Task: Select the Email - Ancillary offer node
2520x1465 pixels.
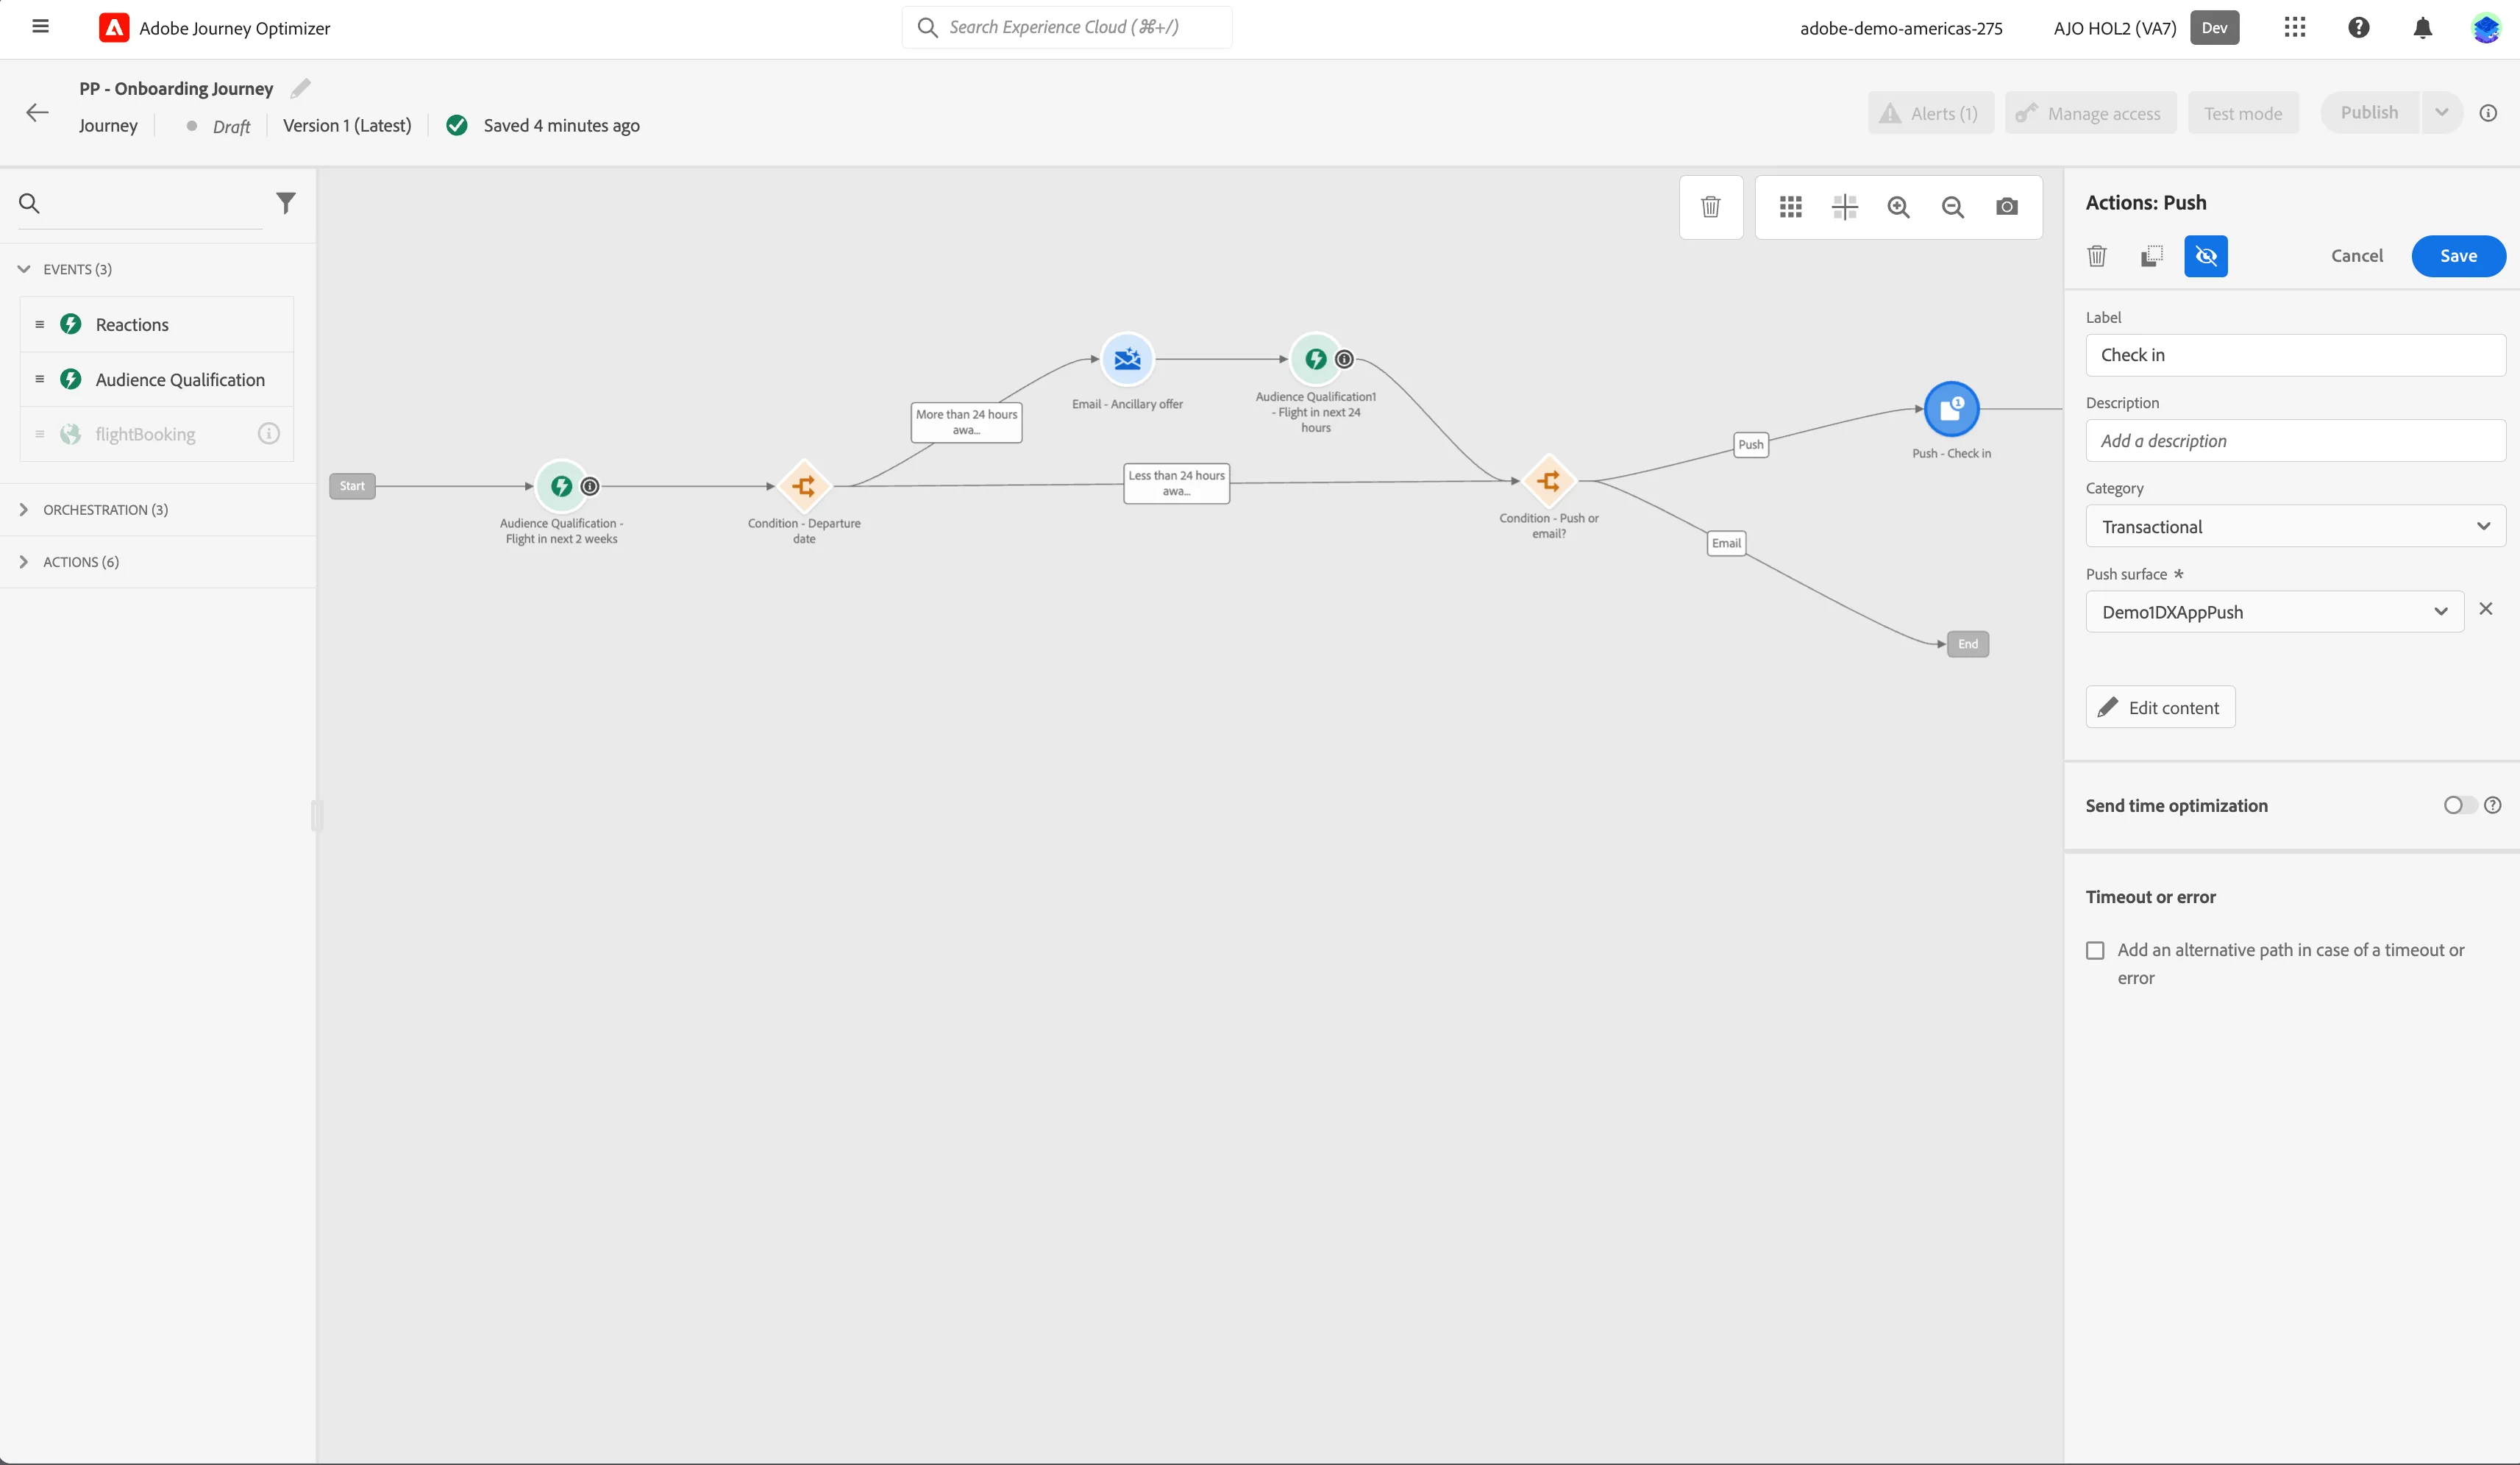Action: [x=1127, y=359]
